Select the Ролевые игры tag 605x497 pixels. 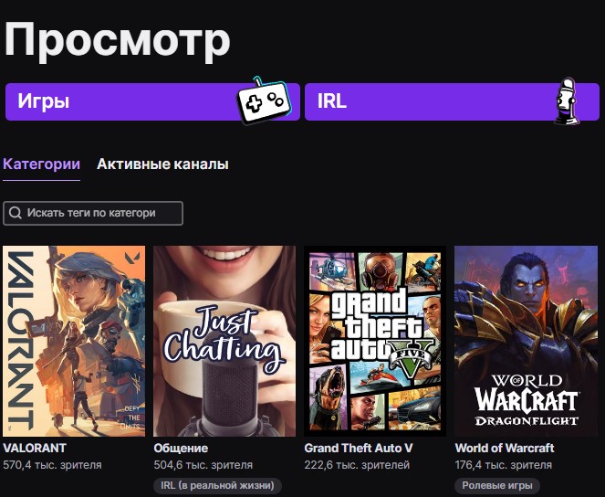point(497,485)
